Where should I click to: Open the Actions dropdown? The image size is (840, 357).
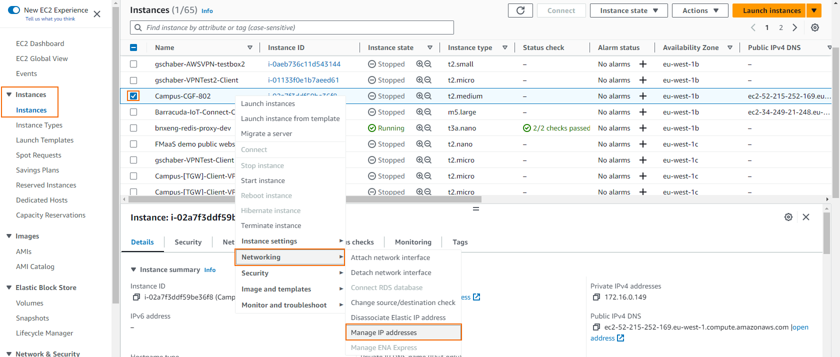[x=700, y=10]
